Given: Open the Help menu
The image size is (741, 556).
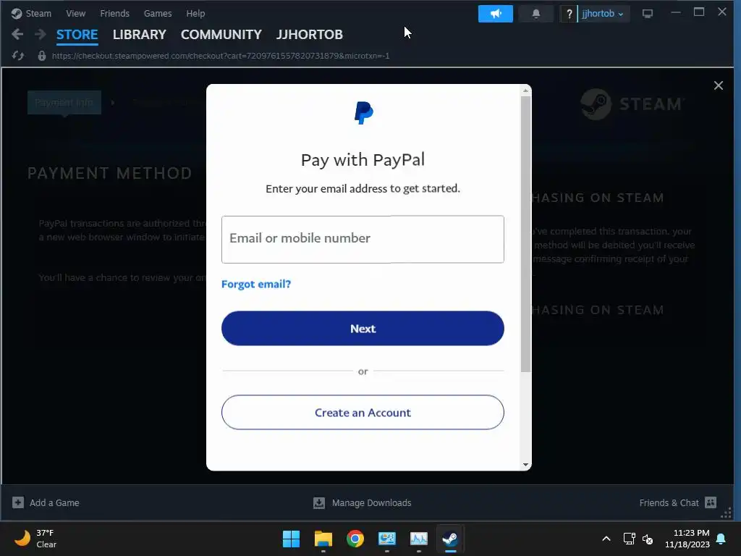Looking at the screenshot, I should [195, 13].
